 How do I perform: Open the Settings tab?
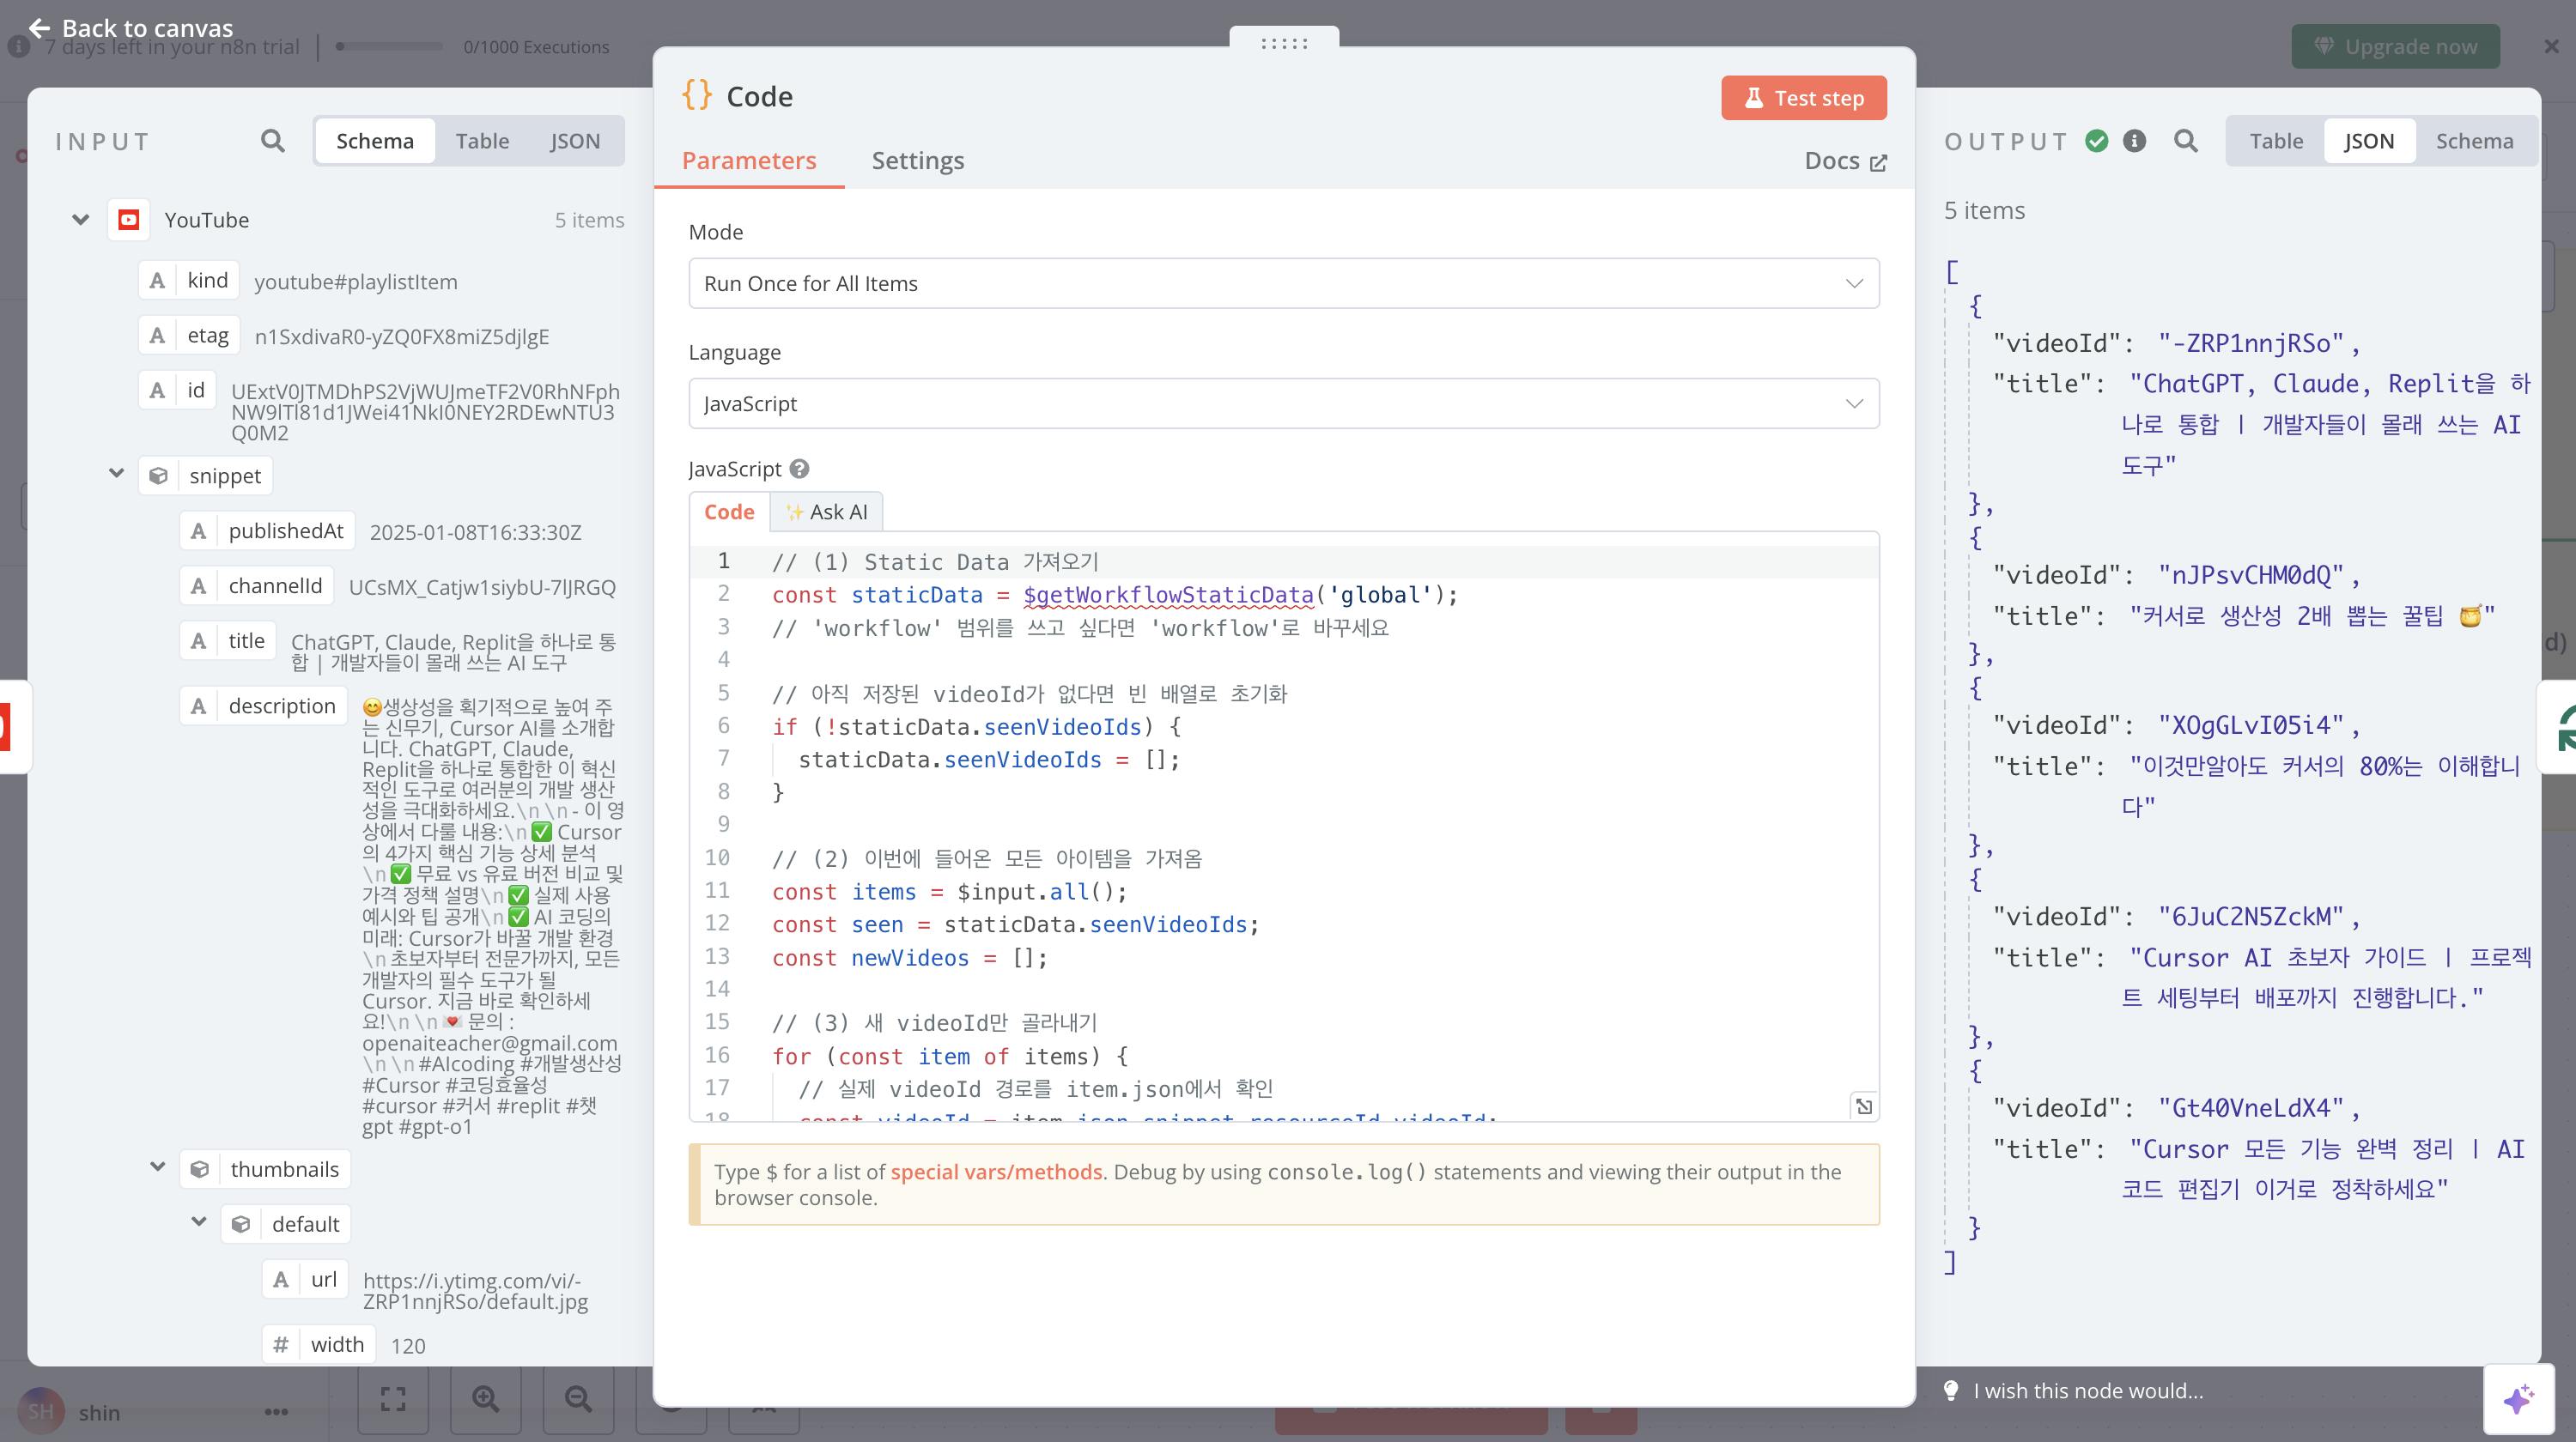[x=917, y=161]
